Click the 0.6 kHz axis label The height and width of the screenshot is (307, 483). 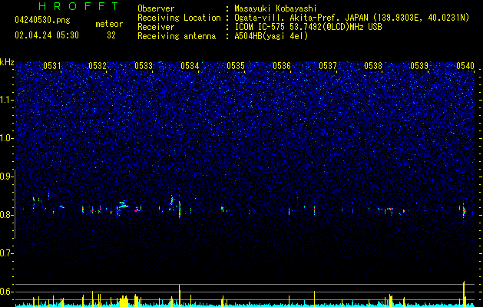coord(6,292)
